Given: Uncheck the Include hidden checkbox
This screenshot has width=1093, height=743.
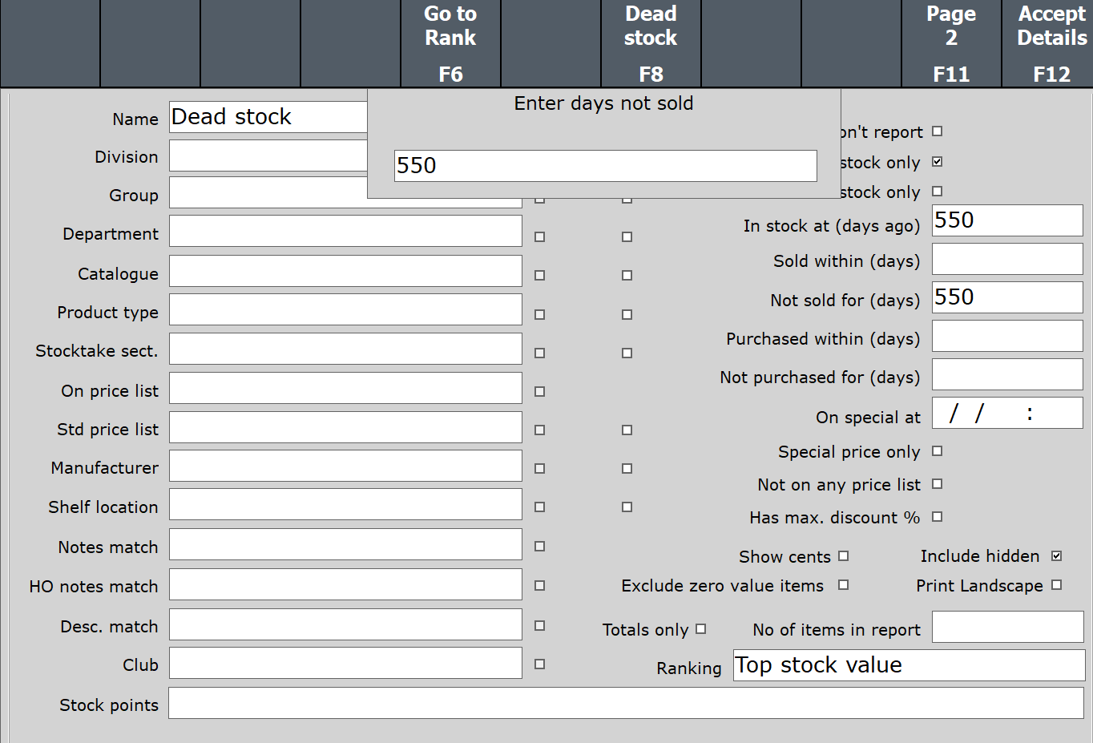Looking at the screenshot, I should point(1056,556).
